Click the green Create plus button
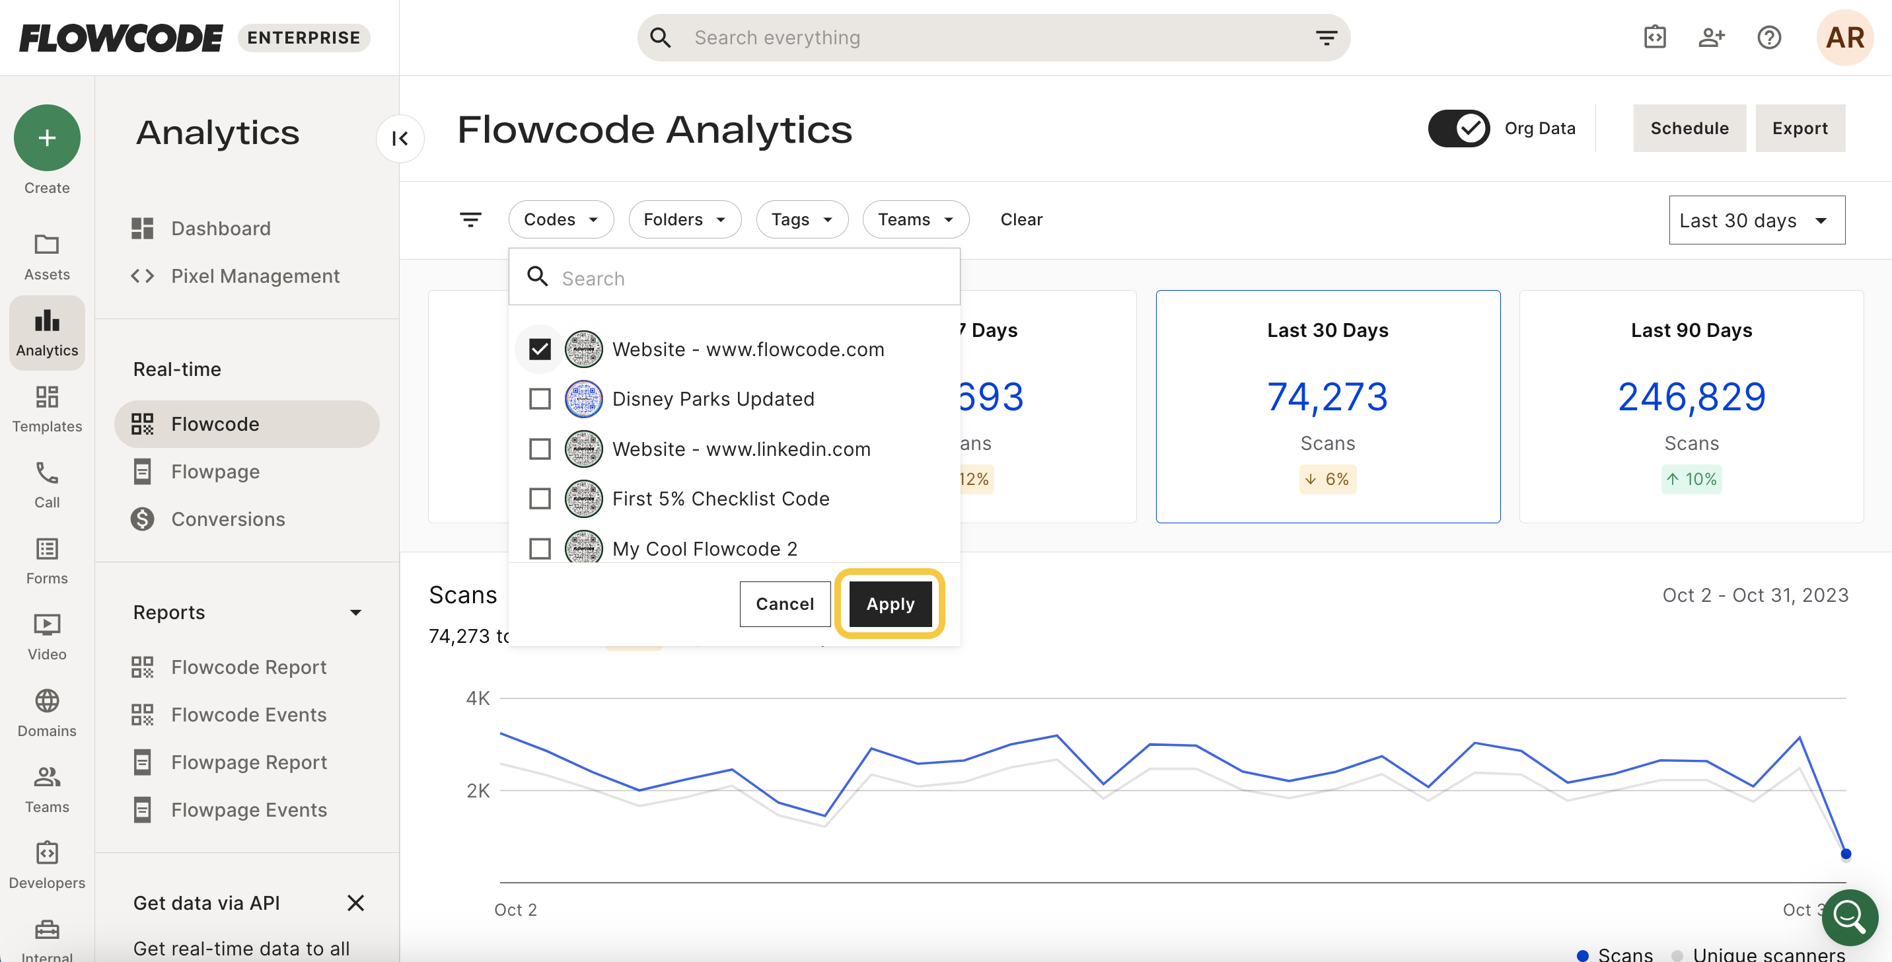This screenshot has height=962, width=1892. coord(47,137)
